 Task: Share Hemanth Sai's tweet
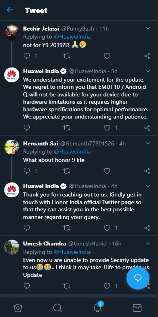coord(148,171)
